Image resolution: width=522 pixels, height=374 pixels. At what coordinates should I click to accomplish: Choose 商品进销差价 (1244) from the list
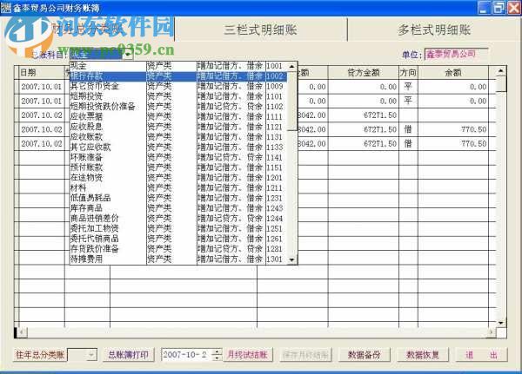point(178,218)
